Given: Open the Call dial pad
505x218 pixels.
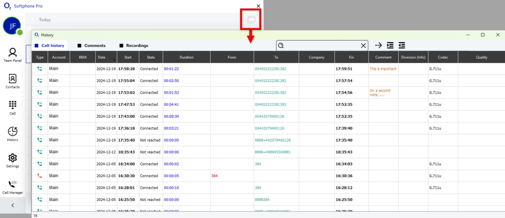Looking at the screenshot, I should pos(13,107).
